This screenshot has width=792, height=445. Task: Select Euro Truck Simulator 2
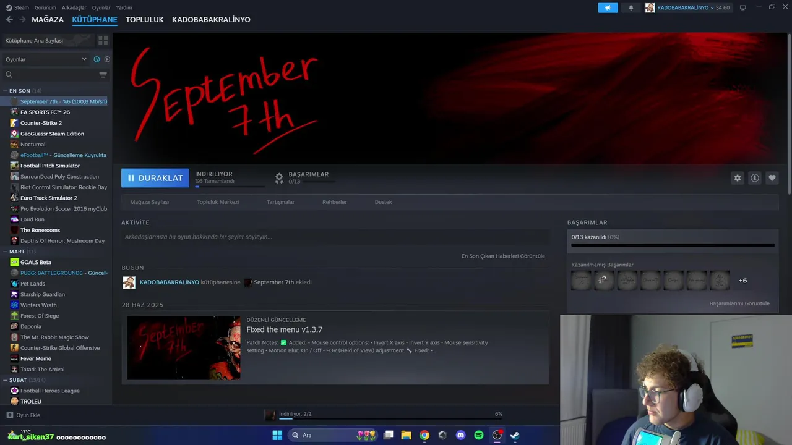49,198
